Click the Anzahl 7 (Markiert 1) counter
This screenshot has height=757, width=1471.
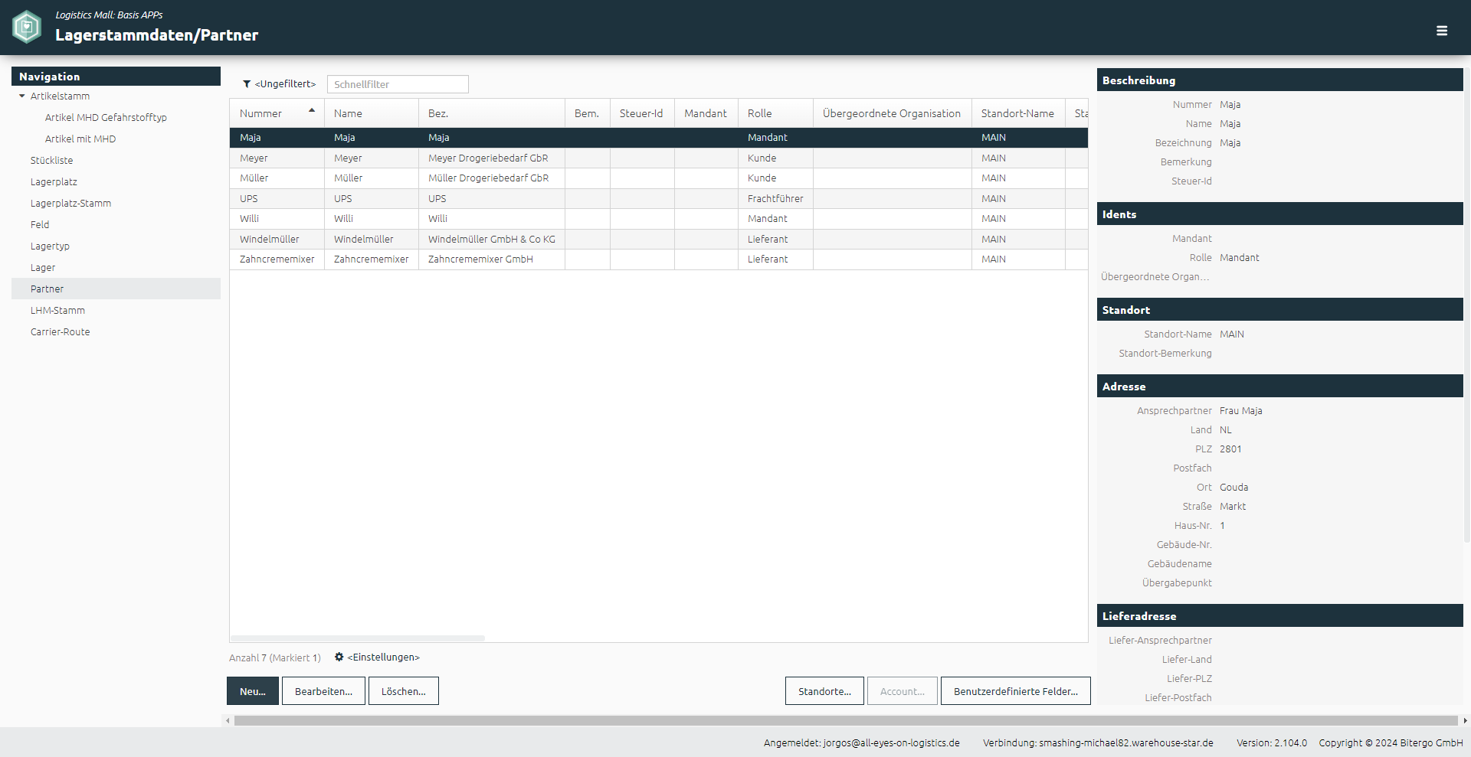click(275, 657)
